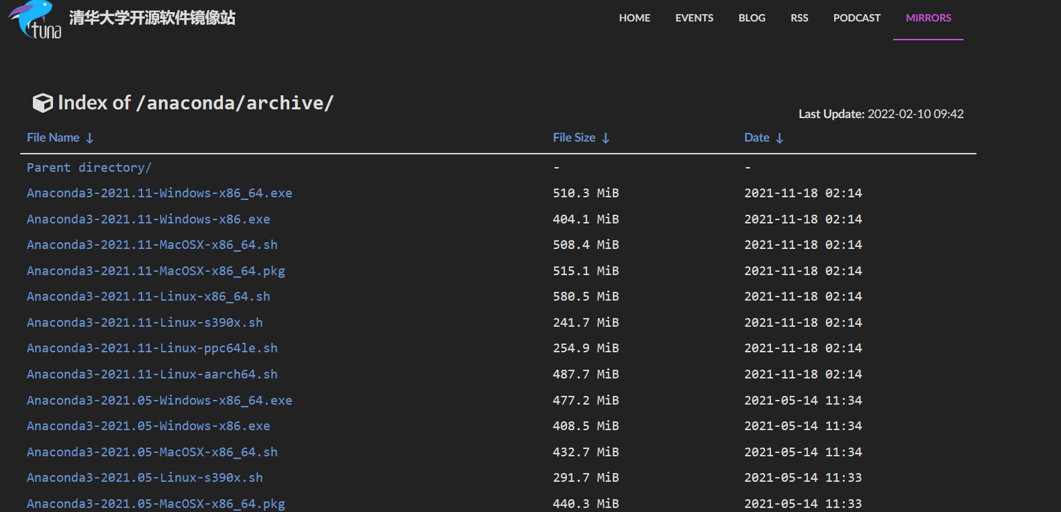Click the box icon beside Index of

coord(42,103)
